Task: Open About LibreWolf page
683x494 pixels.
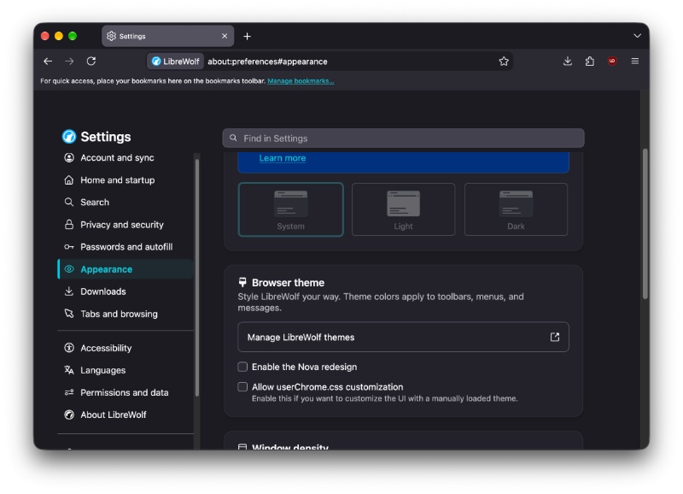Action: point(126,415)
